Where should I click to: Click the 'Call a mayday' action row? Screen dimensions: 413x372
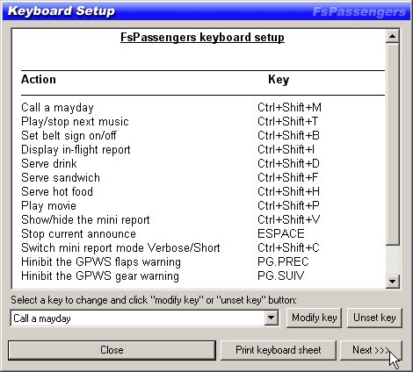[57, 108]
